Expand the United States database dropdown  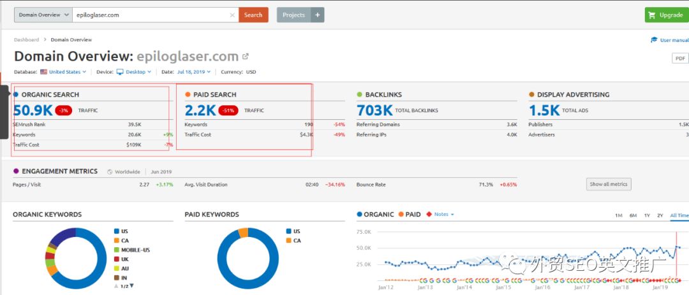[65, 72]
